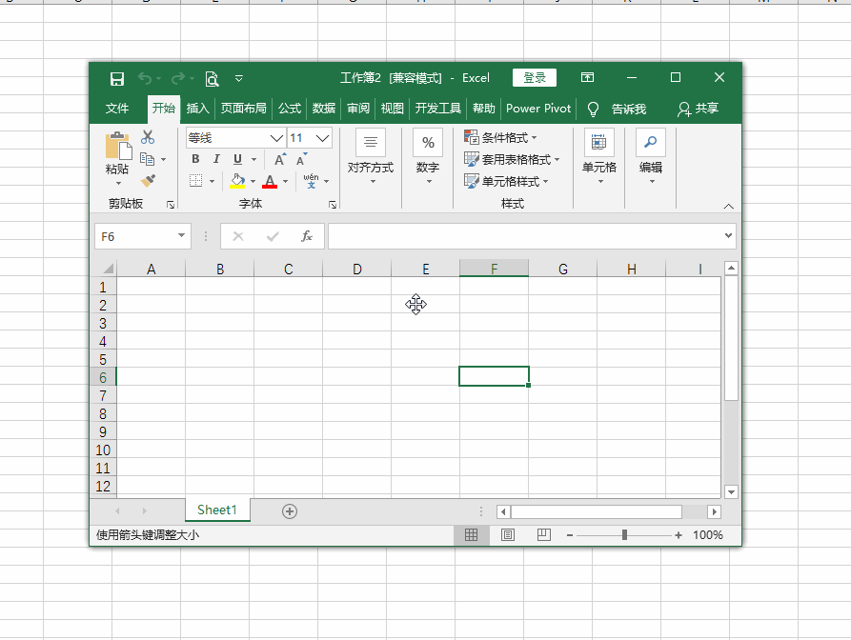The width and height of the screenshot is (851, 640).
Task: Expand the formula bar chevron
Action: pos(728,236)
